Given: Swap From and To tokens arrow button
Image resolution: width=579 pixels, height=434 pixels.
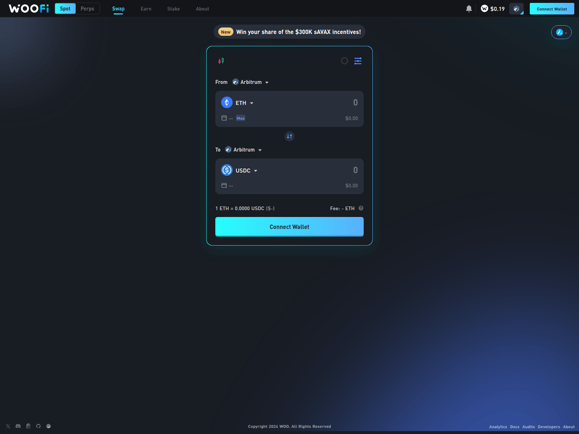Looking at the screenshot, I should pyautogui.click(x=289, y=136).
